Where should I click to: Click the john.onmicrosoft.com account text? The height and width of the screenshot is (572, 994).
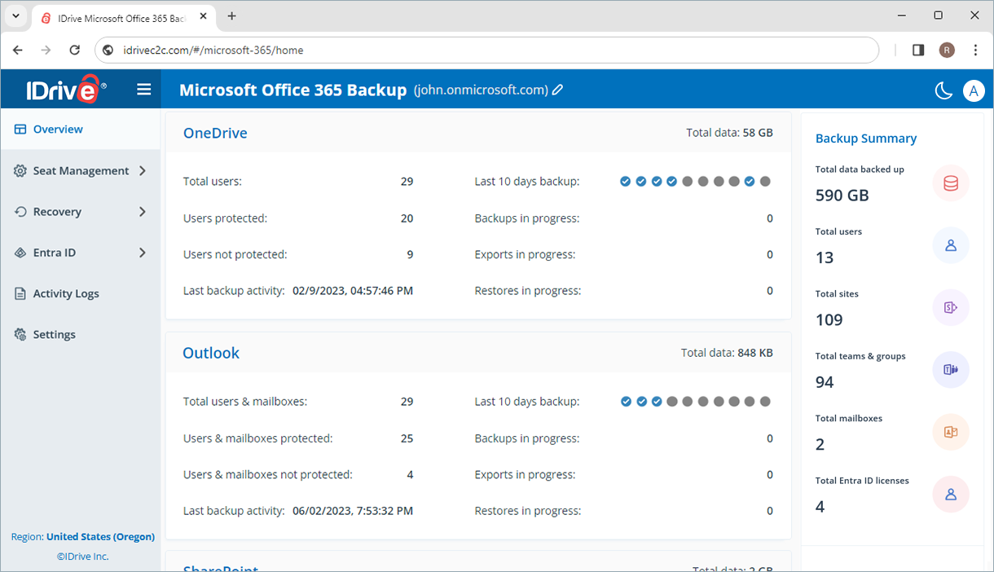481,90
